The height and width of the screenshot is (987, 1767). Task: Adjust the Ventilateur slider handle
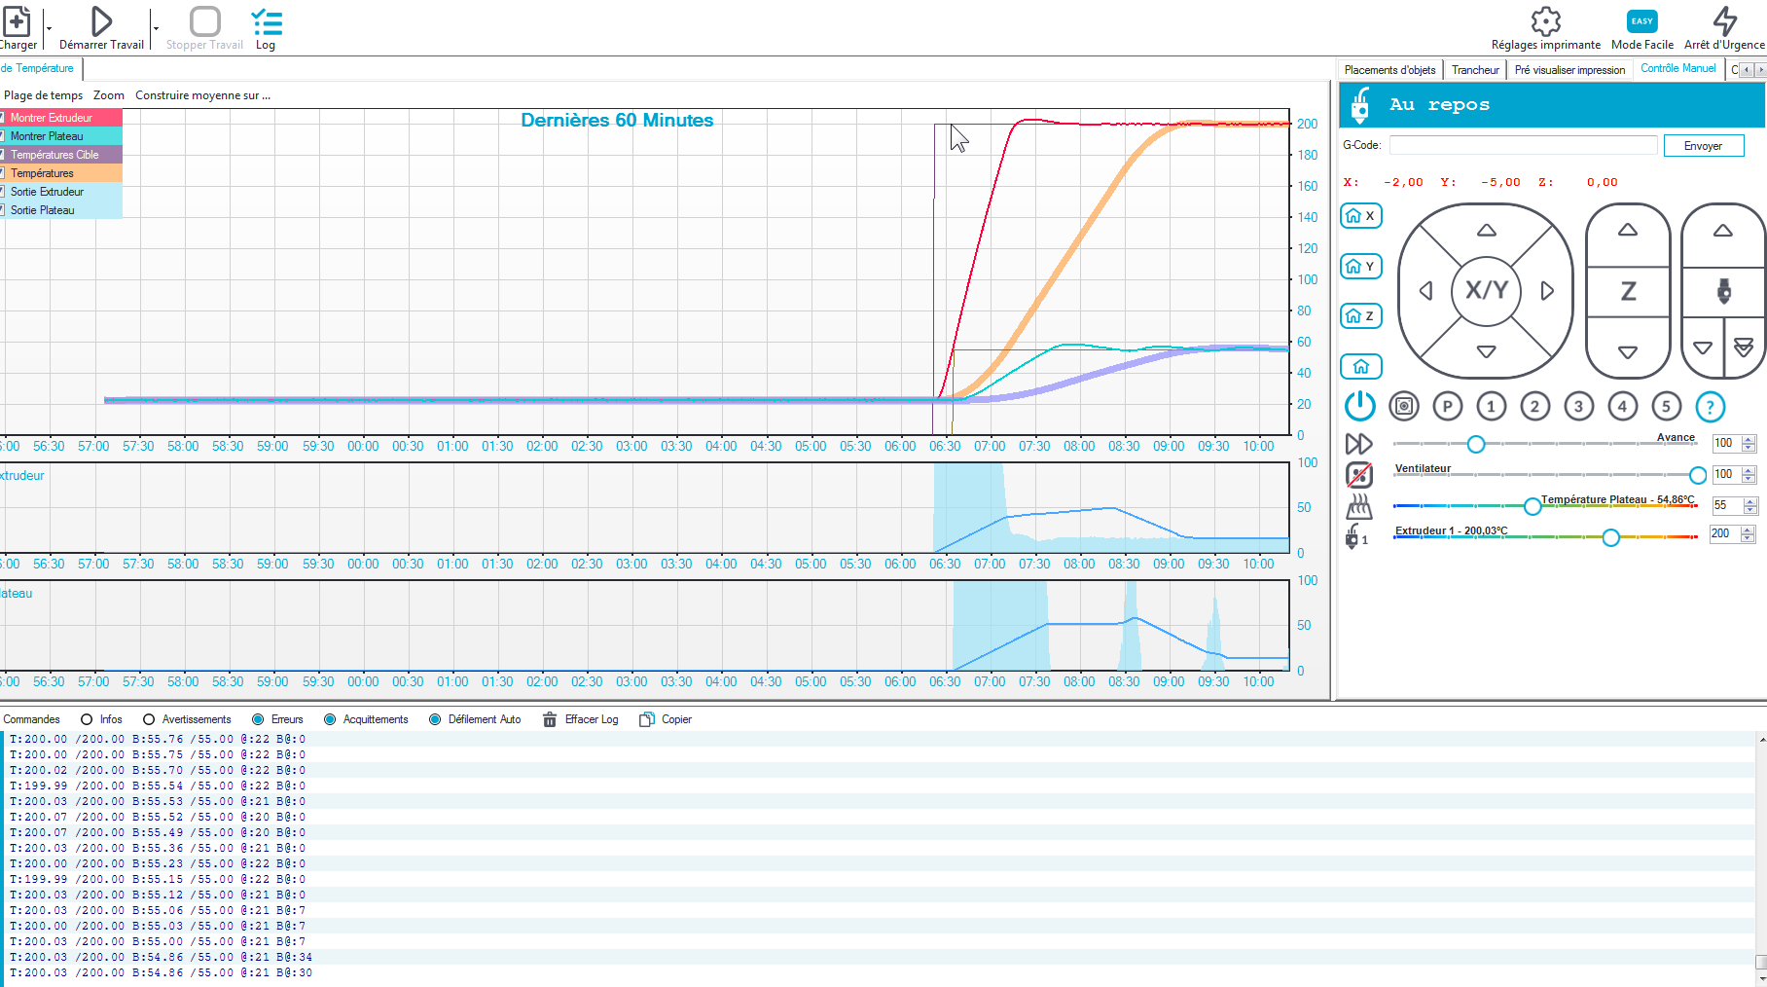pyautogui.click(x=1698, y=475)
